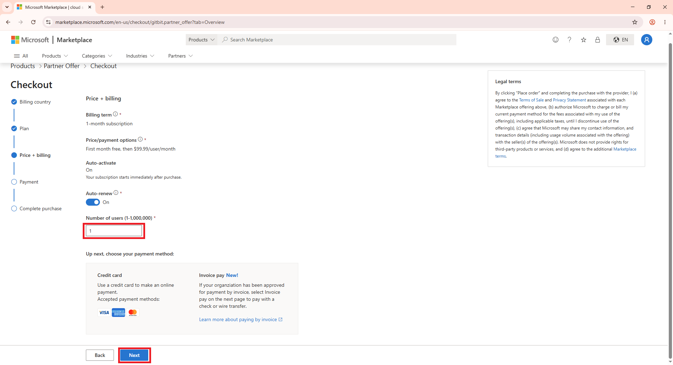Image resolution: width=673 pixels, height=365 pixels.
Task: Click the Price/payment options info icon
Action: [x=140, y=139]
